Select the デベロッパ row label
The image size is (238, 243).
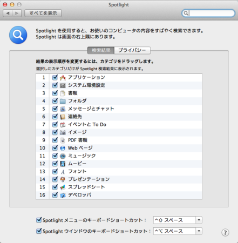pos(80,195)
